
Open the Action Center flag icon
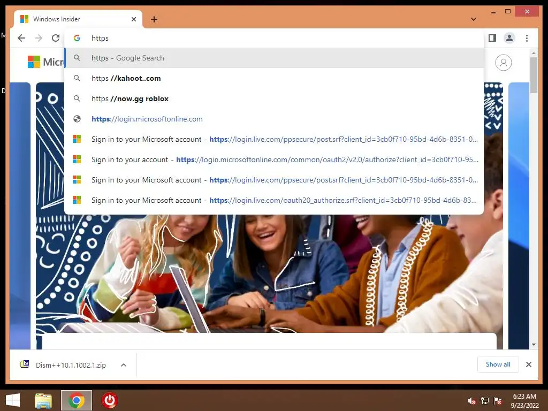pyautogui.click(x=498, y=401)
